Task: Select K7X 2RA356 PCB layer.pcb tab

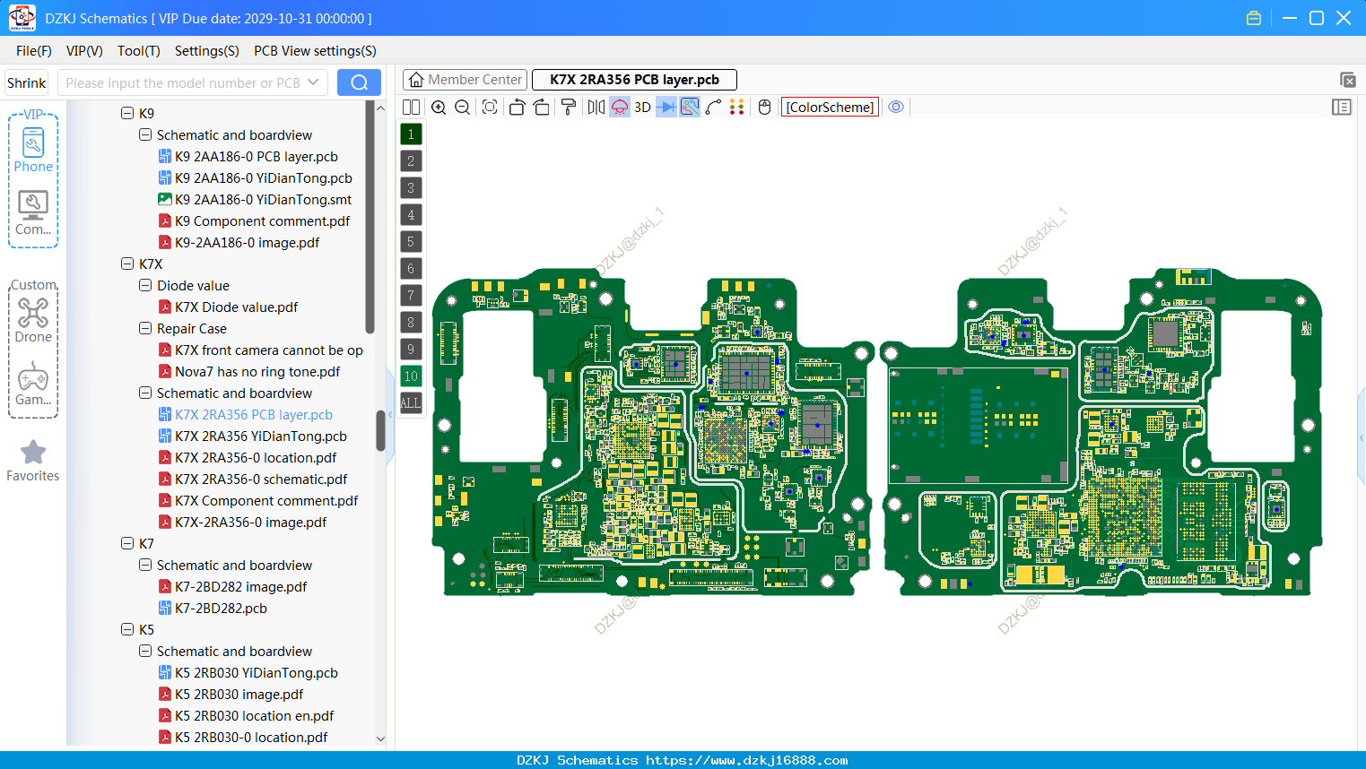Action: click(634, 80)
